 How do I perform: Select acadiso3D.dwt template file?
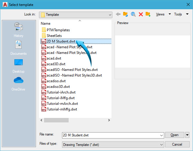56,86
